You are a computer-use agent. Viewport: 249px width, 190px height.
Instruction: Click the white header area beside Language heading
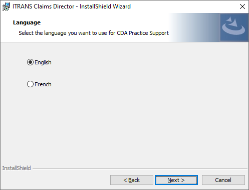click(104, 22)
